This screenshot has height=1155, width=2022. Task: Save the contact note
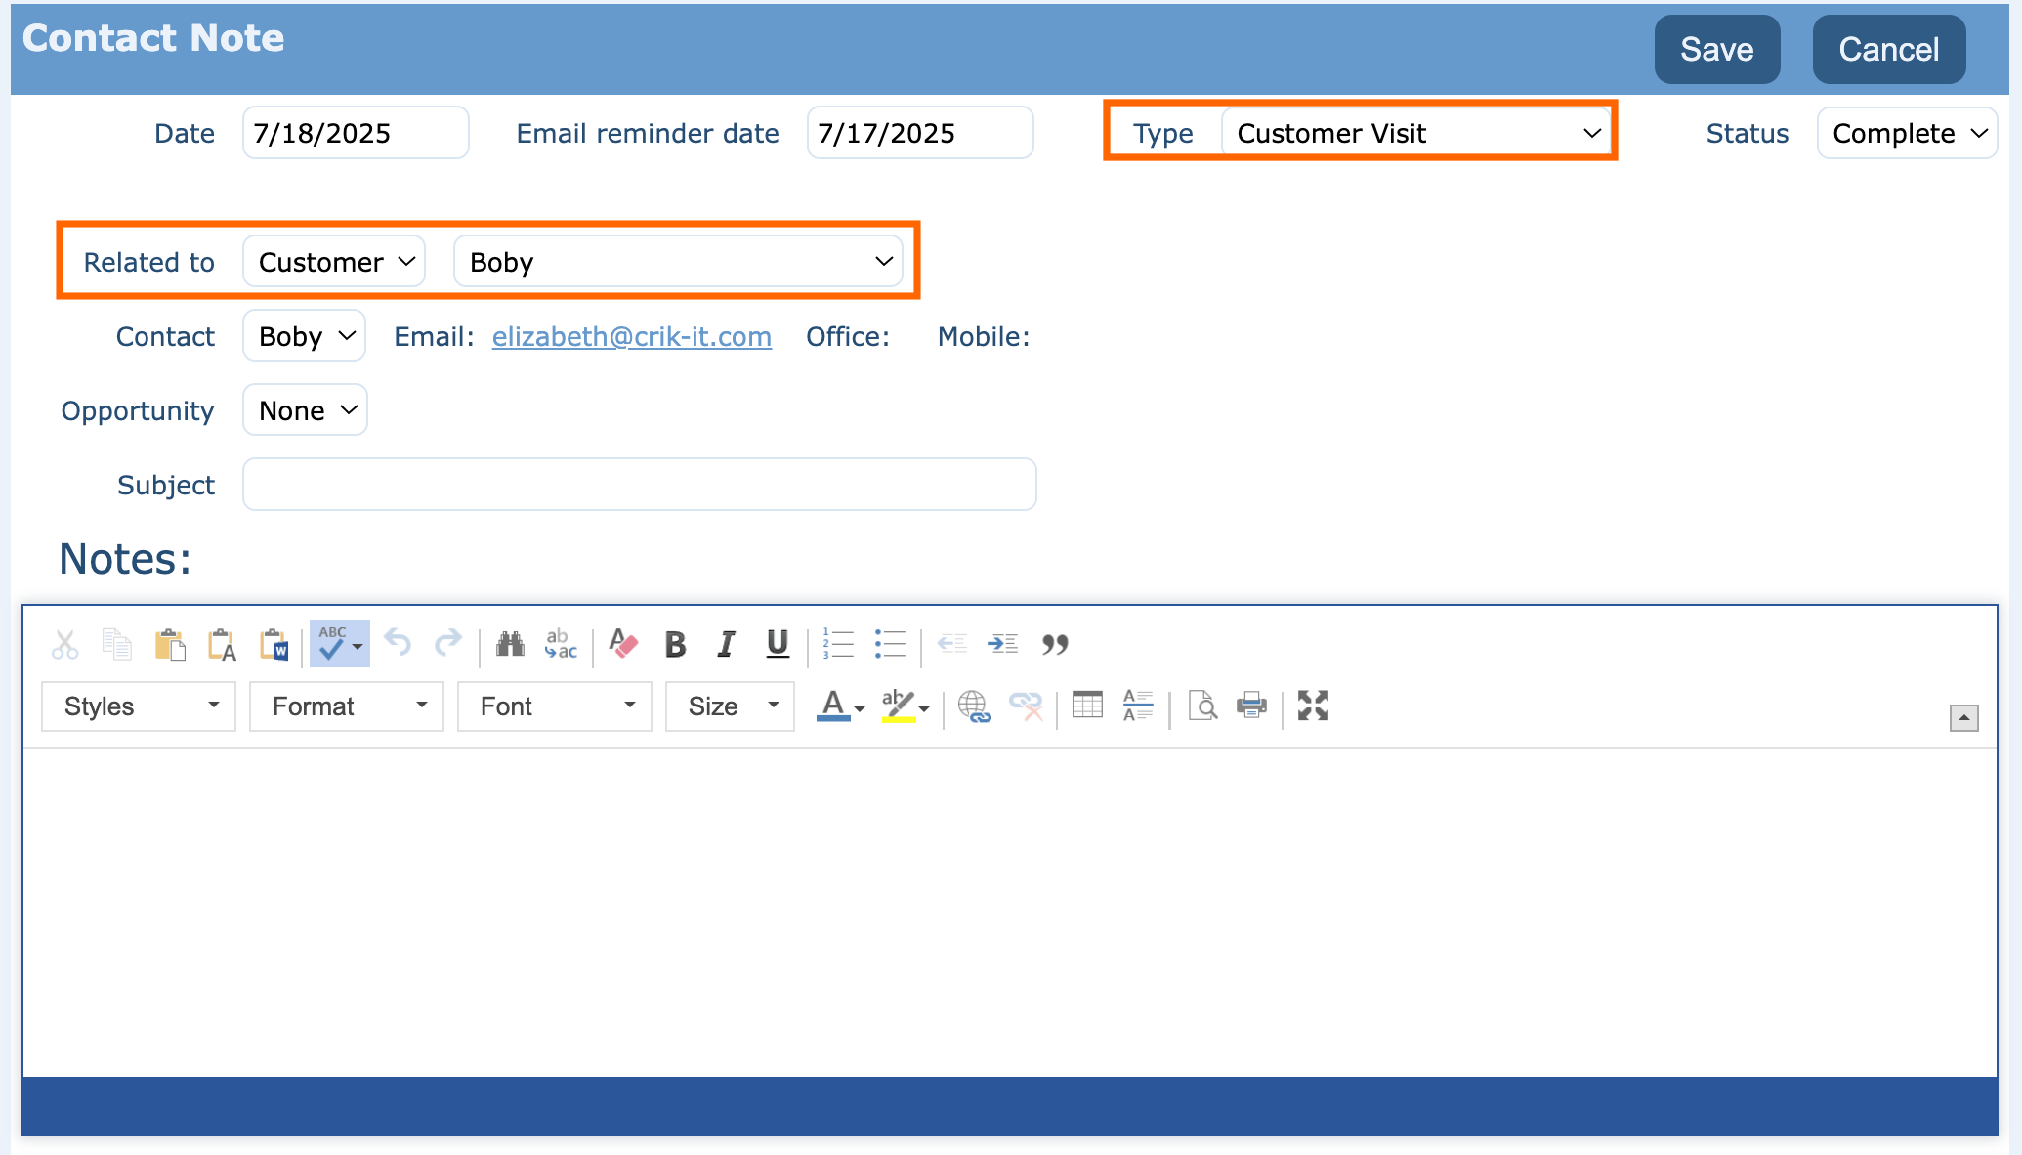(x=1716, y=49)
